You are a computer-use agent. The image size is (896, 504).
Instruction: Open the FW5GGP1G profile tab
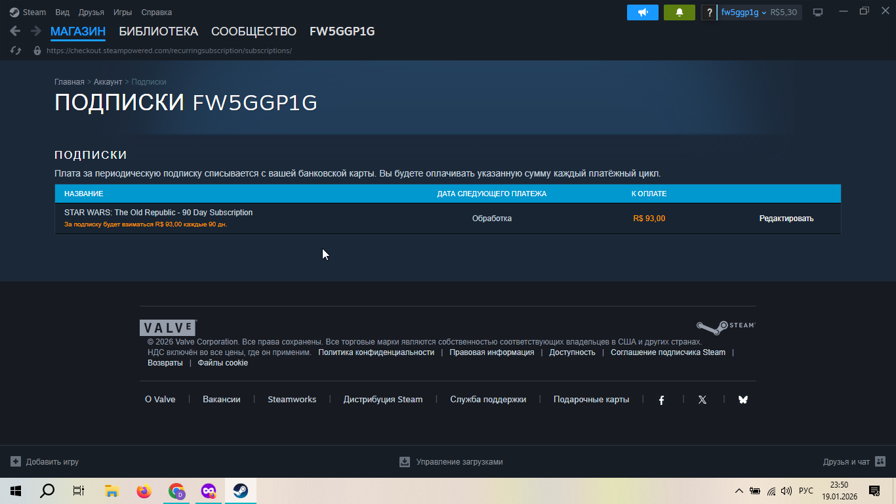[342, 31]
